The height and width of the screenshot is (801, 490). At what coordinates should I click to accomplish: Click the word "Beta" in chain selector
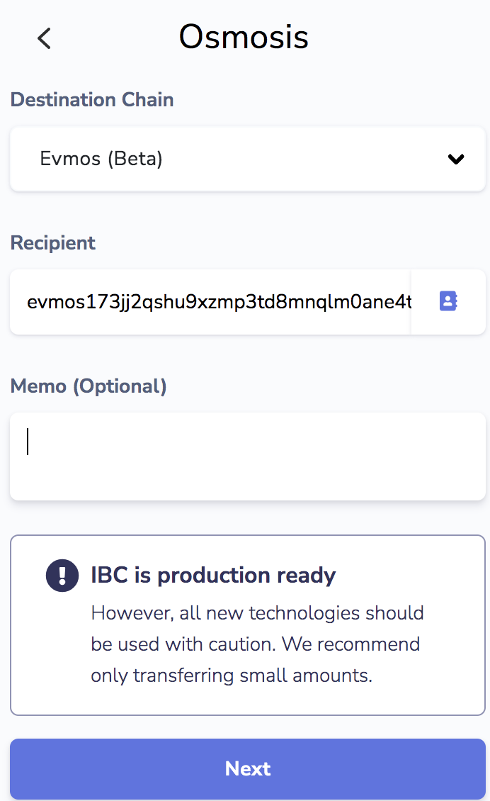click(135, 159)
